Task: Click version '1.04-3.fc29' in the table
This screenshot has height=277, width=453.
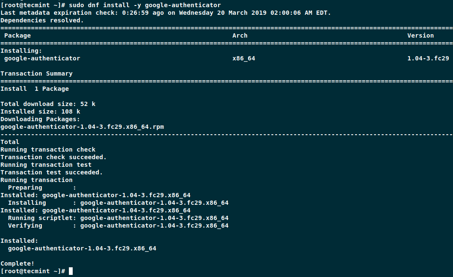Action: pyautogui.click(x=428, y=58)
